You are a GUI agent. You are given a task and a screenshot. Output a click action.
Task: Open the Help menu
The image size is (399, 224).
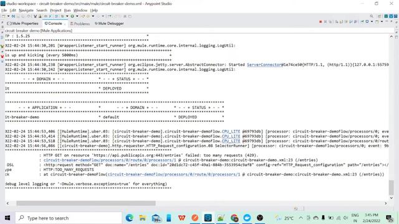(94, 11)
